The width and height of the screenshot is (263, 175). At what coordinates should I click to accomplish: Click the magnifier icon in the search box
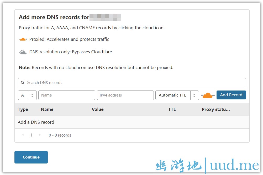coord(23,83)
